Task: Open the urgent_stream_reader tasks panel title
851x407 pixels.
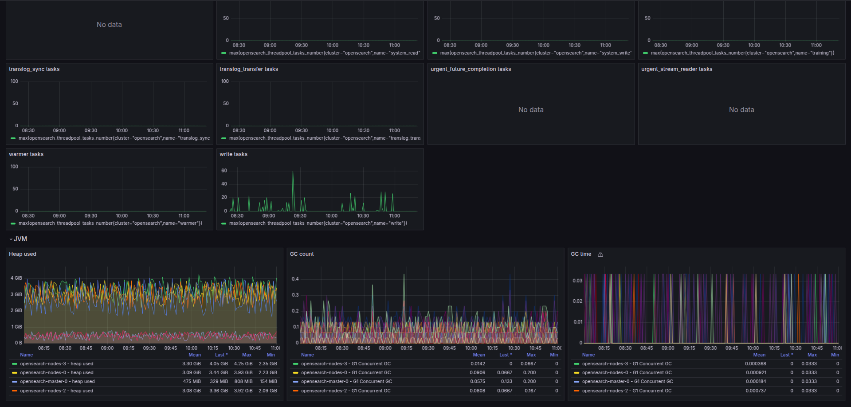Action: (x=676, y=69)
